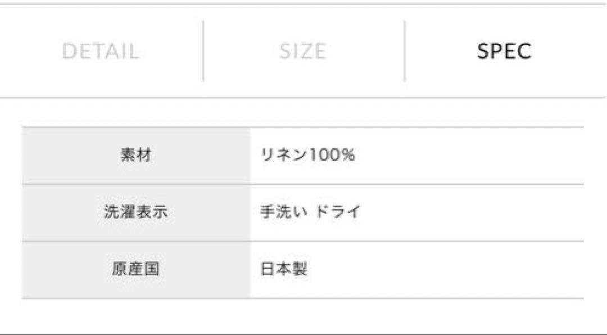Click the divider between SIZE and SPEC
The width and height of the screenshot is (607, 335).
point(405,51)
